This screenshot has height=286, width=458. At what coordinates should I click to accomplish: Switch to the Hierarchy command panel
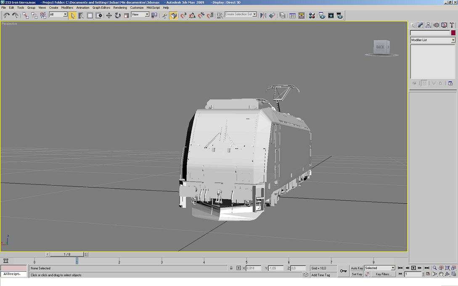tap(428, 25)
